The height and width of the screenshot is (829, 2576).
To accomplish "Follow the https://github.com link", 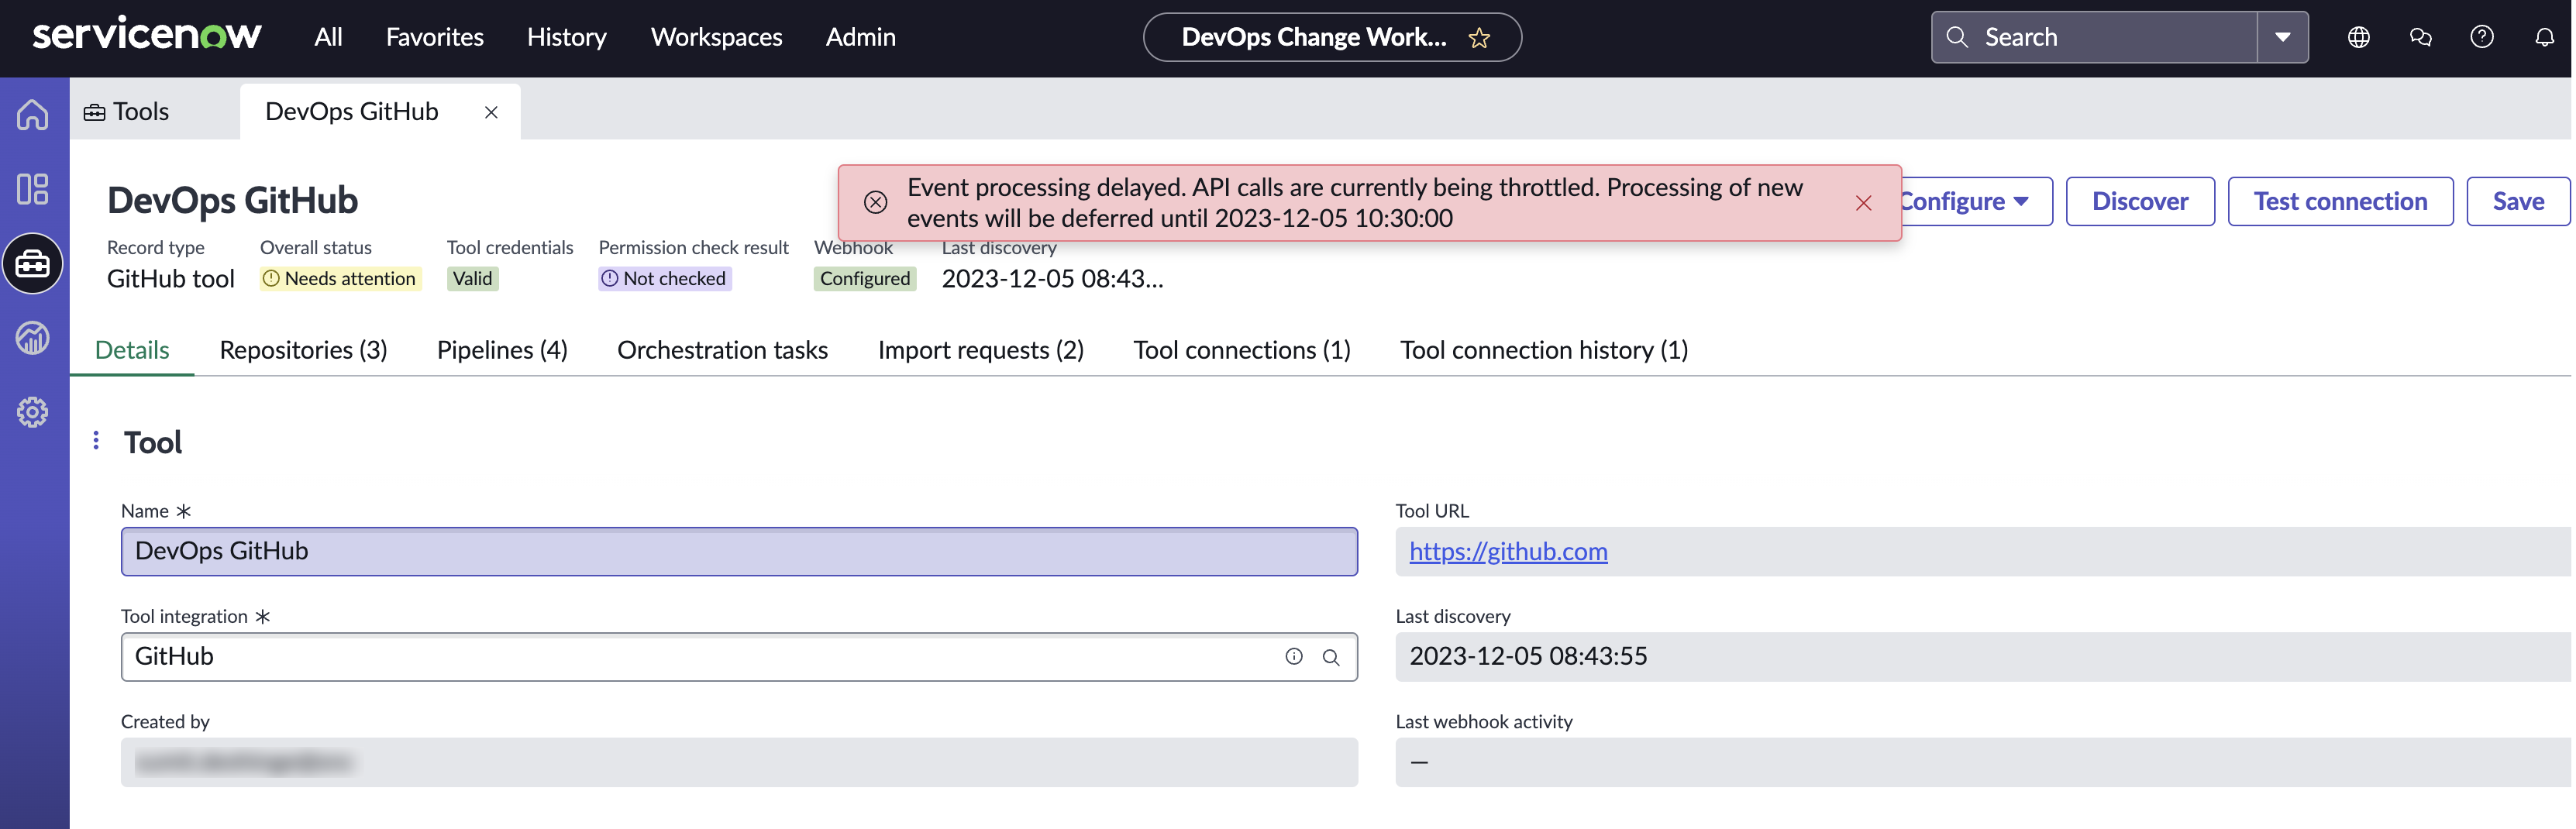I will [1508, 552].
